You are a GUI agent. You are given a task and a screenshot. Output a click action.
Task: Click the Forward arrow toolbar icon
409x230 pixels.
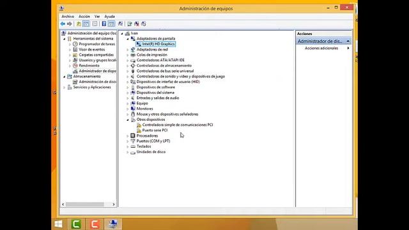[70, 24]
